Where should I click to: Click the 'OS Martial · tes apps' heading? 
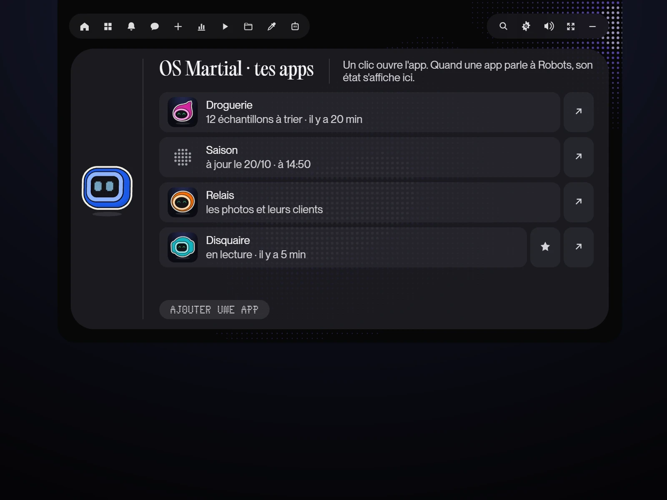click(236, 69)
